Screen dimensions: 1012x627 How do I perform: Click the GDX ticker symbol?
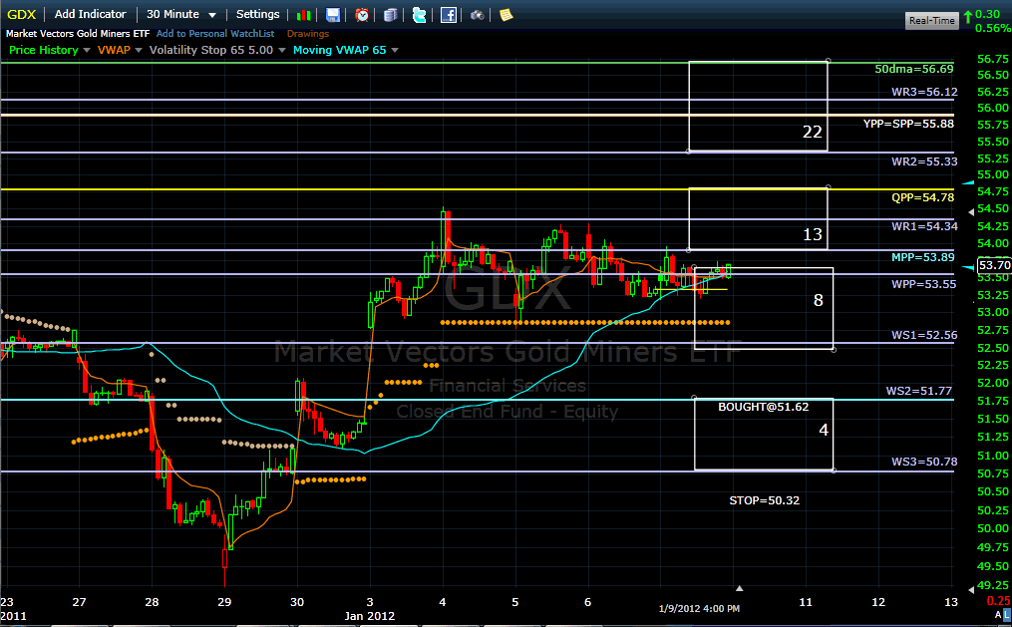point(21,14)
